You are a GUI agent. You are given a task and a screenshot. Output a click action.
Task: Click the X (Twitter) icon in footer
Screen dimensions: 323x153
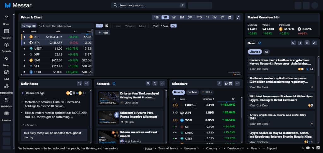pos(303,148)
